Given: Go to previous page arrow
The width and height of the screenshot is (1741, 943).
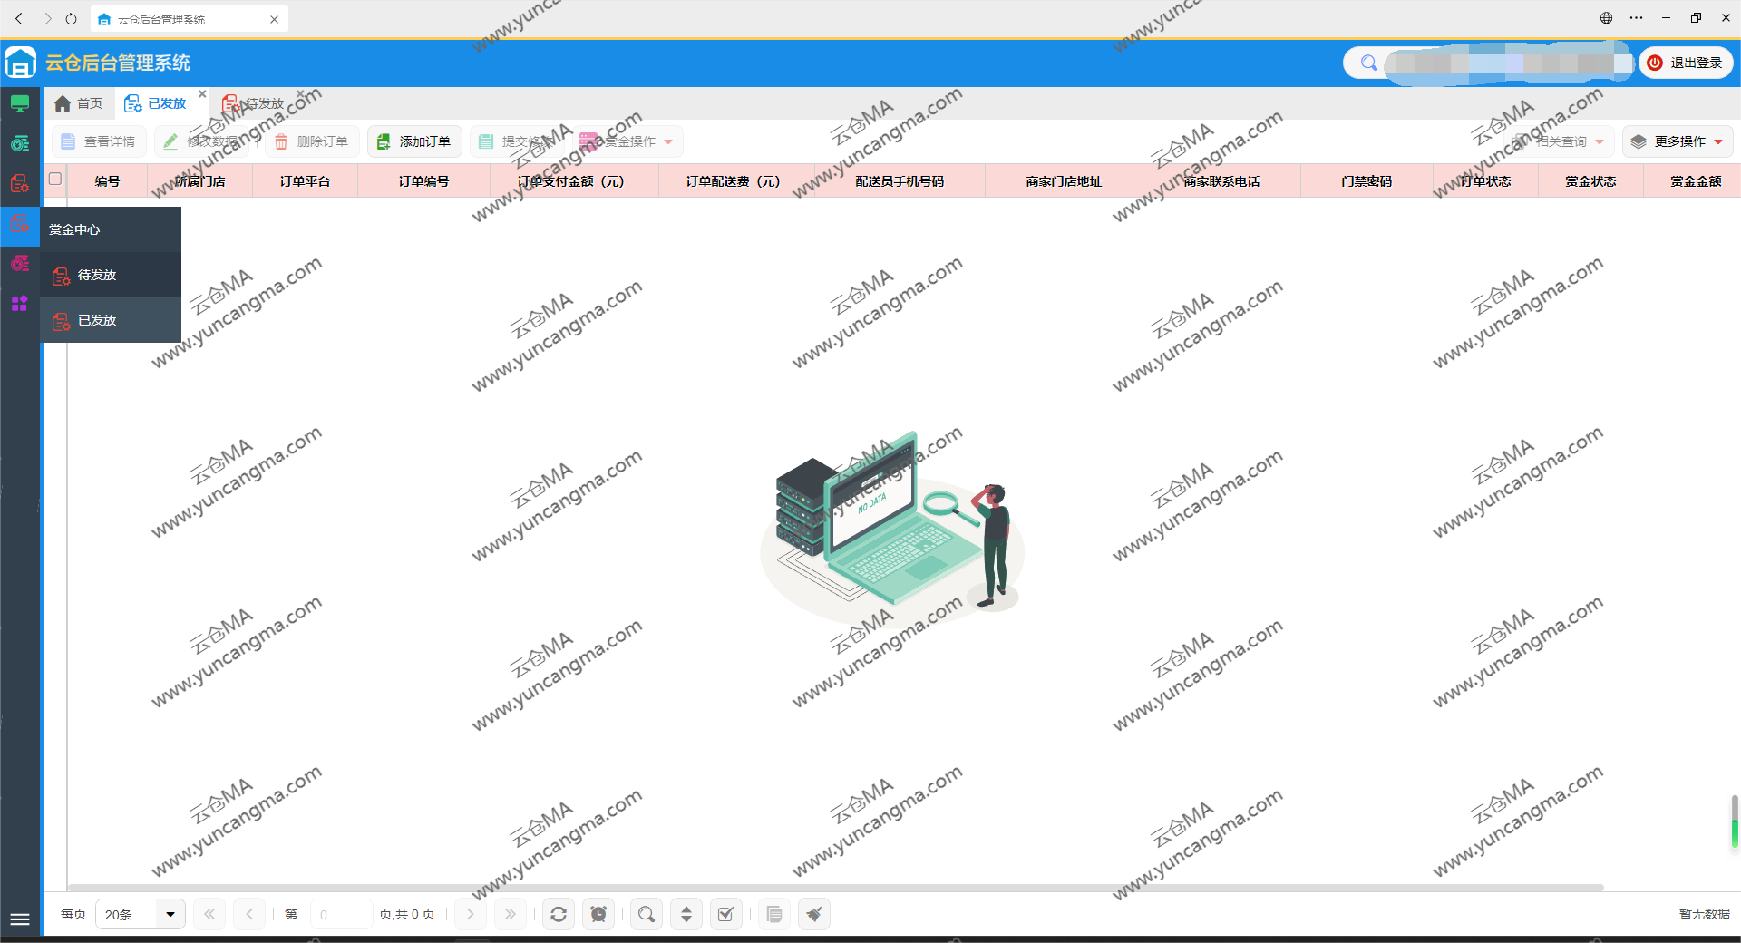Looking at the screenshot, I should pyautogui.click(x=249, y=914).
